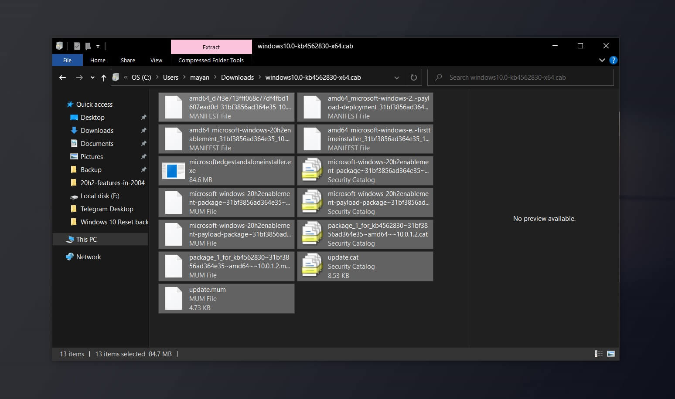675x399 pixels.
Task: Open Windows 10 Reset back sidebar folder
Action: (114, 222)
